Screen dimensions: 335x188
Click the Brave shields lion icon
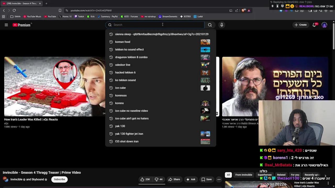point(243,10)
